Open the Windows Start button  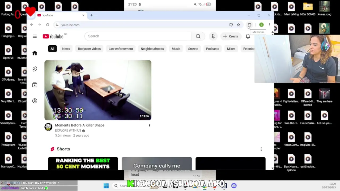tap(106, 186)
